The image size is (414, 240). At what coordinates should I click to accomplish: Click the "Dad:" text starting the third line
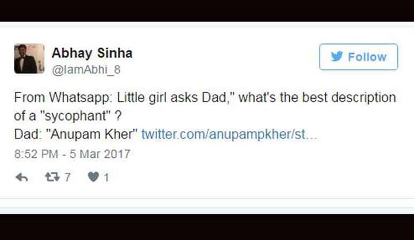point(26,134)
